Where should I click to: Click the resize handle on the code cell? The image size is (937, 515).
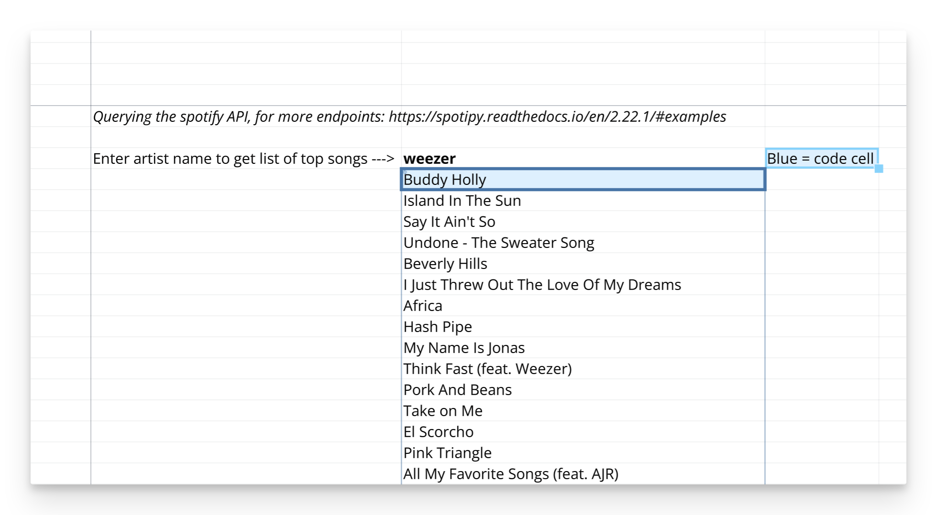[x=879, y=168]
